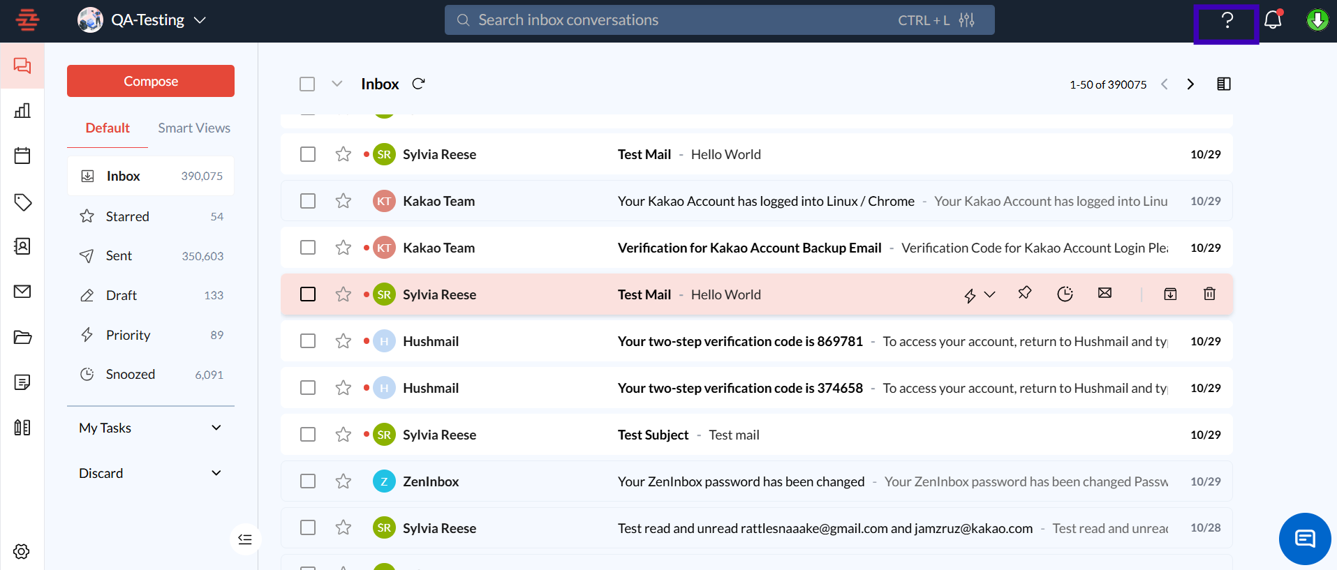The image size is (1337, 570).
Task: Snooze the highlighted Sylvia Reese email
Action: coord(1065,294)
